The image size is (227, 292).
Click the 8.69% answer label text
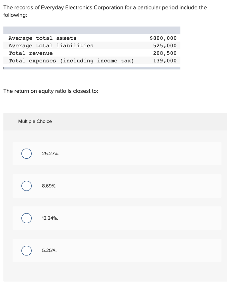pos(49,186)
